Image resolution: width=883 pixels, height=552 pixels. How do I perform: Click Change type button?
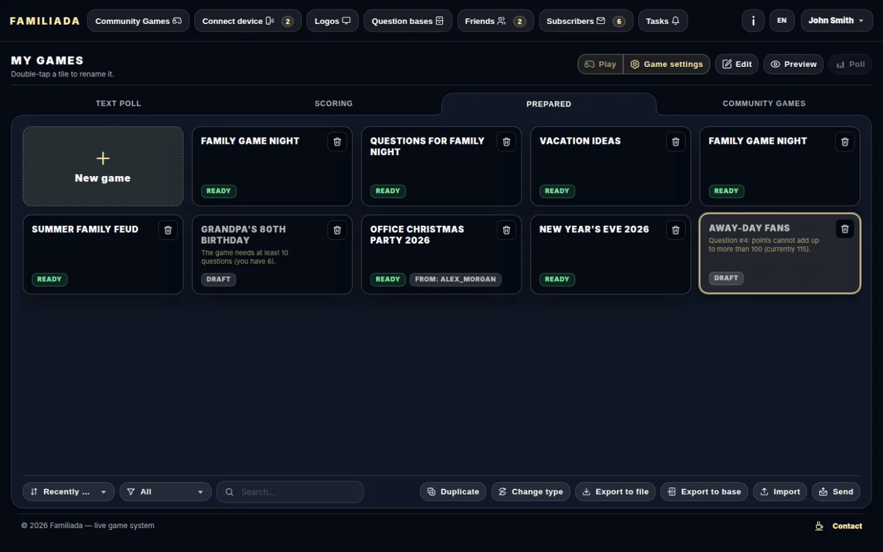tap(531, 492)
